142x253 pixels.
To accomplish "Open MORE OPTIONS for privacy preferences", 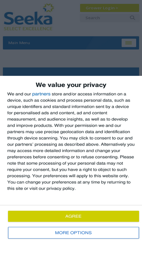I will click(73, 233).
